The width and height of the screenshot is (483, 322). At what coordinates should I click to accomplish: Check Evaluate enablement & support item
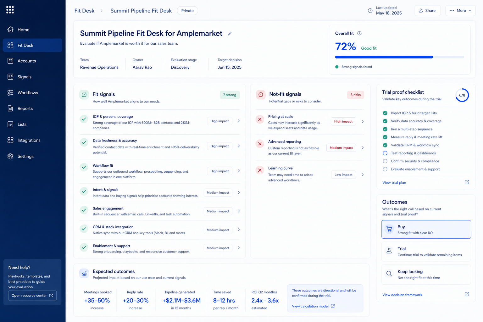pyautogui.click(x=385, y=169)
